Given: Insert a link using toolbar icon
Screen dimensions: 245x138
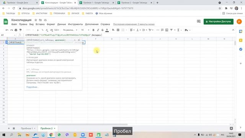Looking at the screenshot, I should coord(158,30).
